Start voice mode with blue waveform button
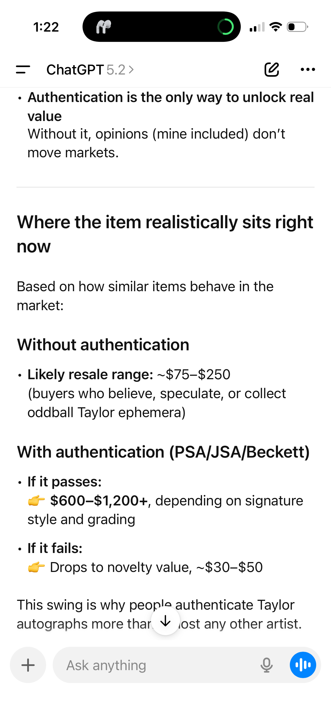Image resolution: width=331 pixels, height=721 pixels. point(303,665)
